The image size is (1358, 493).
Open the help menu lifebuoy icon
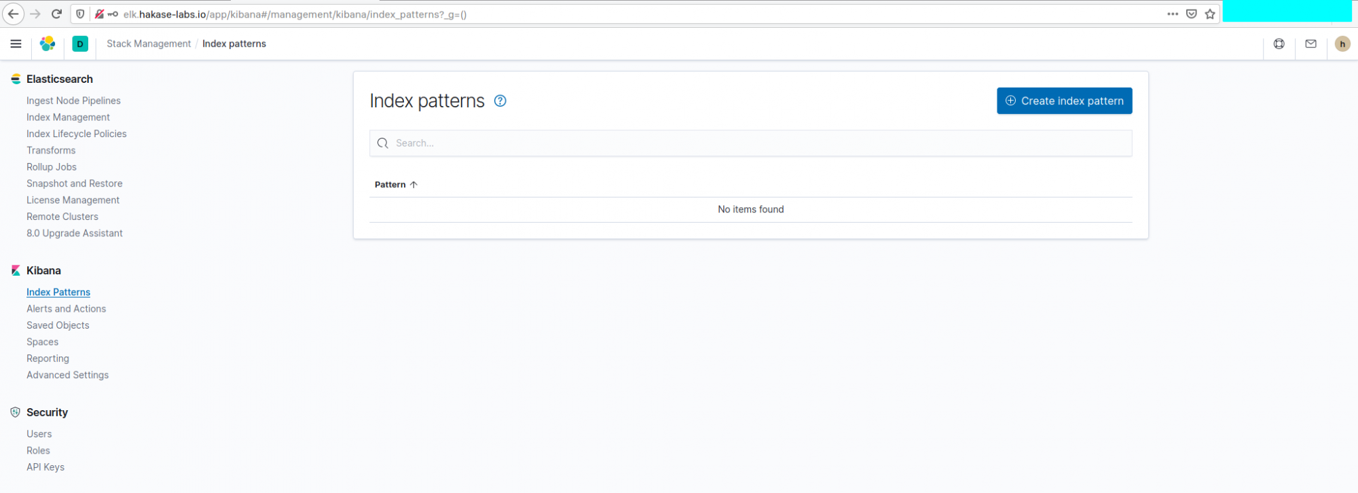coord(1279,43)
